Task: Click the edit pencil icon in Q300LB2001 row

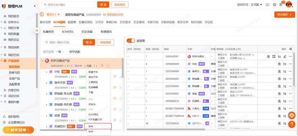Action: pos(285,56)
